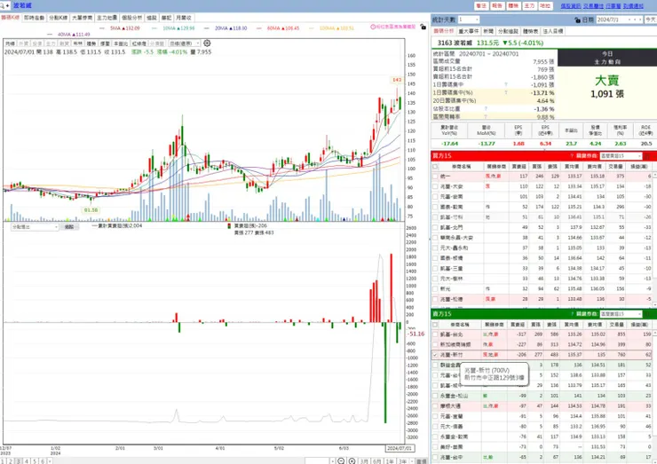Click the help icon next to 佔股本比重

click(x=486, y=108)
